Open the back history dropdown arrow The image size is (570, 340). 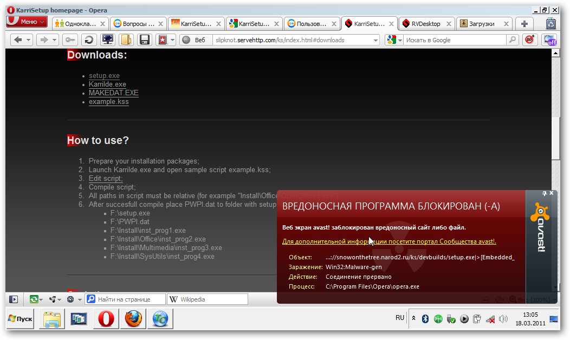click(28, 40)
